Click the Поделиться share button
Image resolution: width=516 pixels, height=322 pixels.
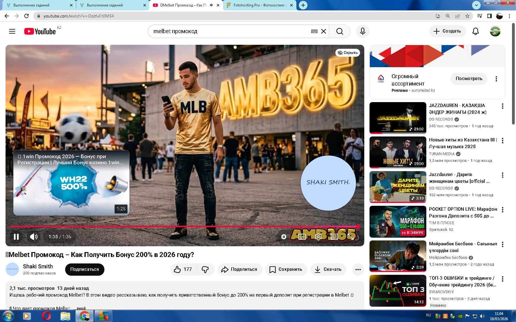[240, 269]
